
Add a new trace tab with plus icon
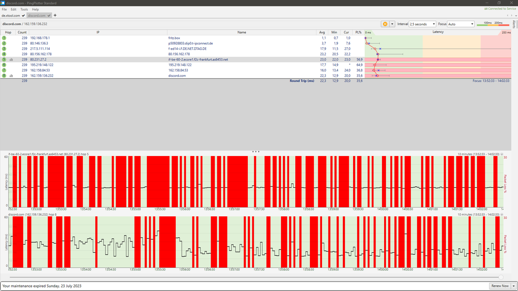[55, 15]
